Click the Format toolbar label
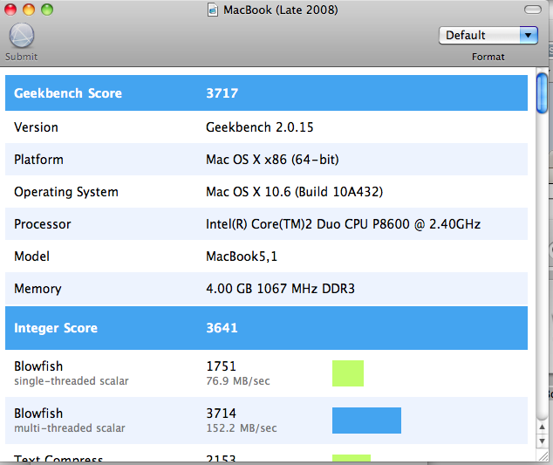The image size is (553, 465). (x=488, y=57)
